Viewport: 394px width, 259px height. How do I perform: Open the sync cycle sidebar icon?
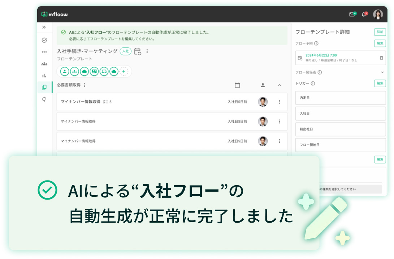click(44, 99)
